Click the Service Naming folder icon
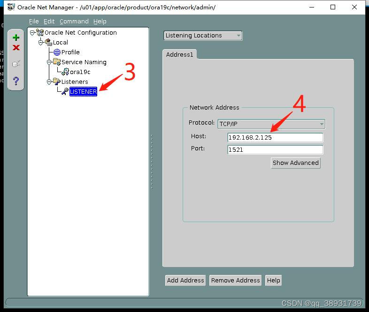This screenshot has height=312, width=369. point(57,62)
